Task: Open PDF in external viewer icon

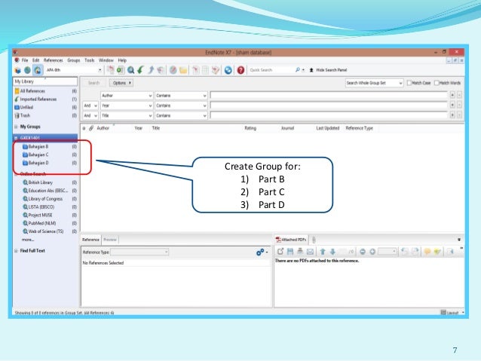Action: (280, 252)
